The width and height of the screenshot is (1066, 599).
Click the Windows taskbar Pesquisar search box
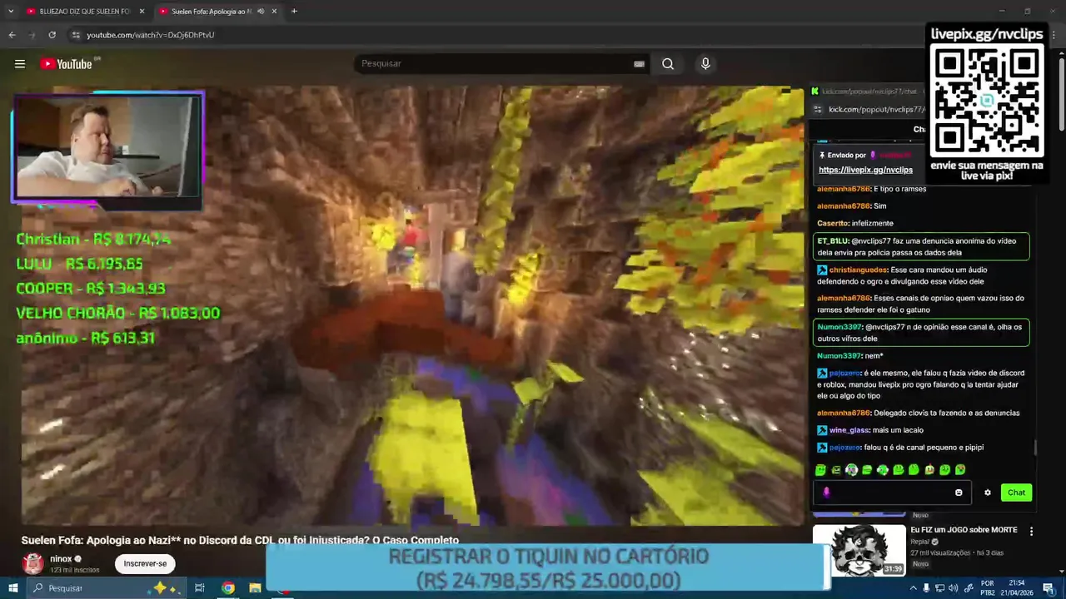coord(106,588)
